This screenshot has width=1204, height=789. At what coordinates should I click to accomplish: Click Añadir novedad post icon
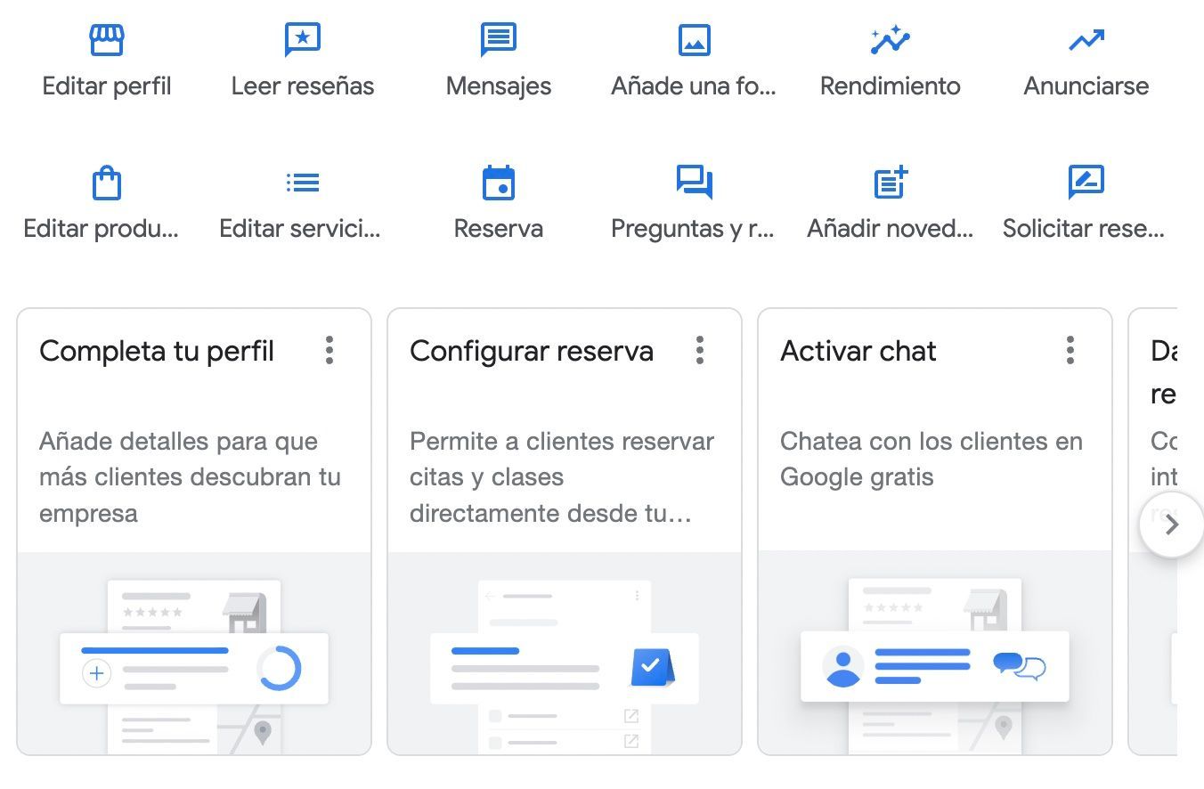[x=890, y=183]
